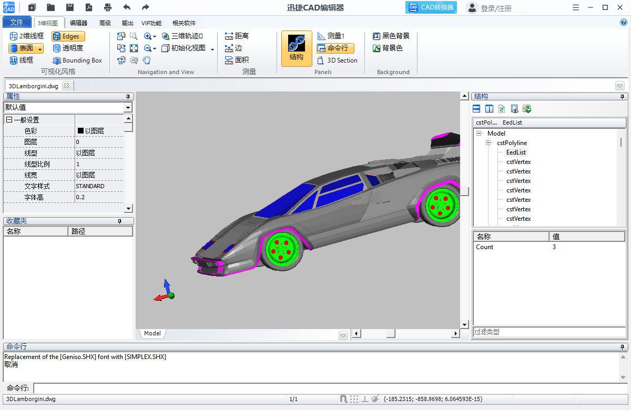The image size is (631, 410).
Task: Redo the last undone action
Action: (x=146, y=7)
